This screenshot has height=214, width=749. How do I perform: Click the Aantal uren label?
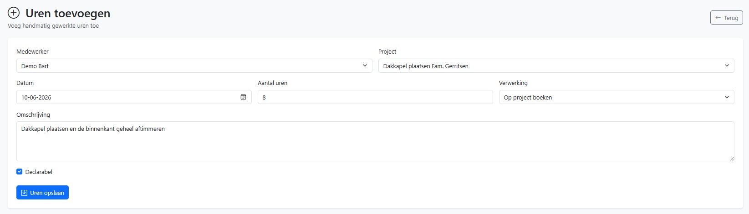tap(273, 83)
